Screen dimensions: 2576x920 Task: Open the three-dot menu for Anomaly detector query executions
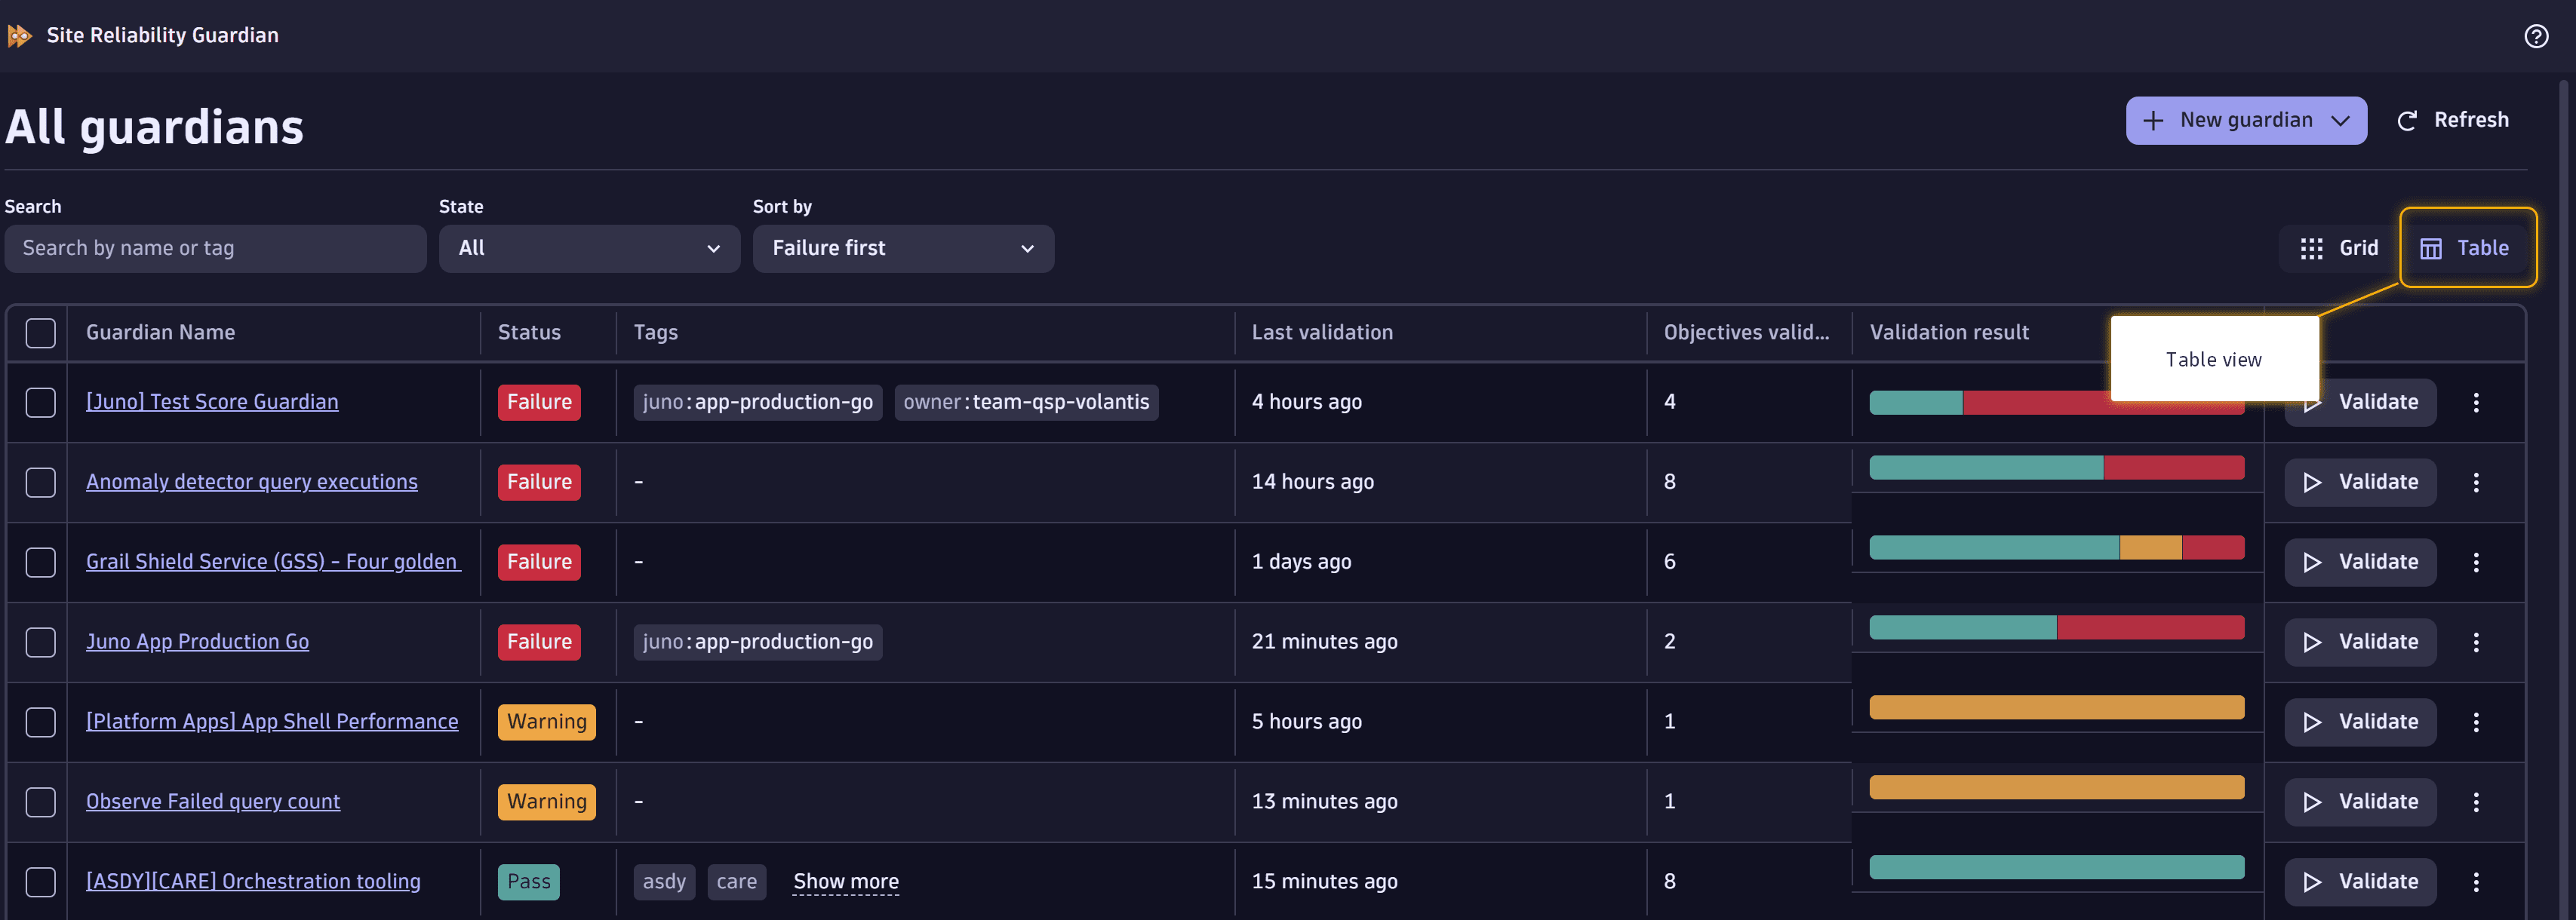tap(2476, 483)
